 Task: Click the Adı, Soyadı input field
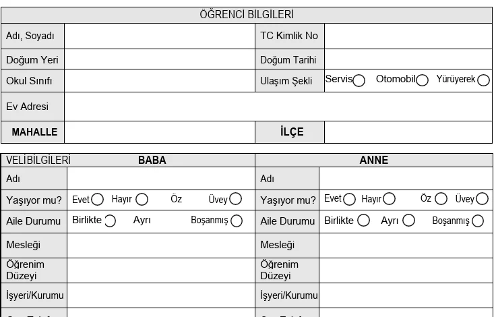point(159,36)
